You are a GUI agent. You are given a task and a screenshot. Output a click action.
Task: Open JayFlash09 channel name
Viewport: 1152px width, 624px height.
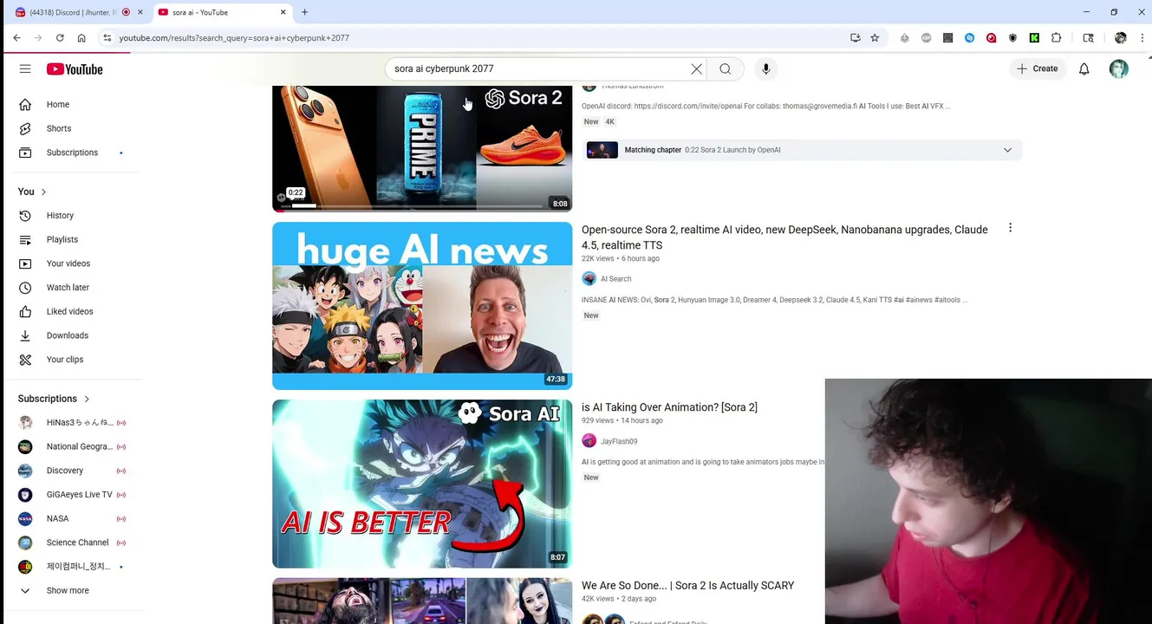619,441
